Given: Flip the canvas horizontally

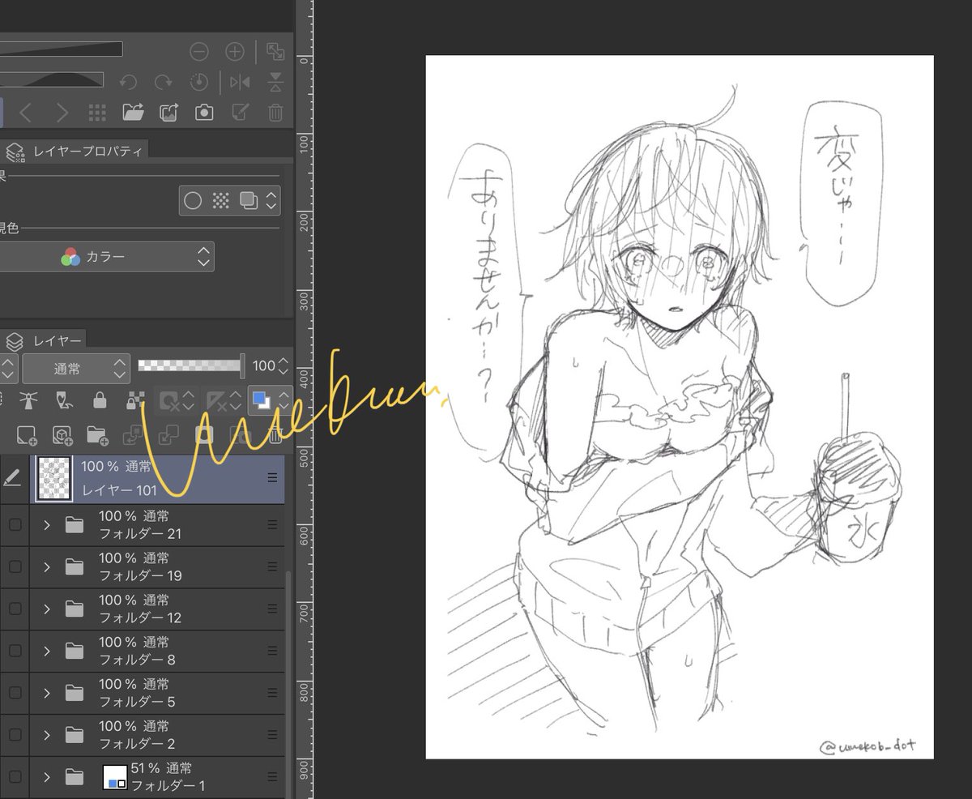Looking at the screenshot, I should click(240, 82).
